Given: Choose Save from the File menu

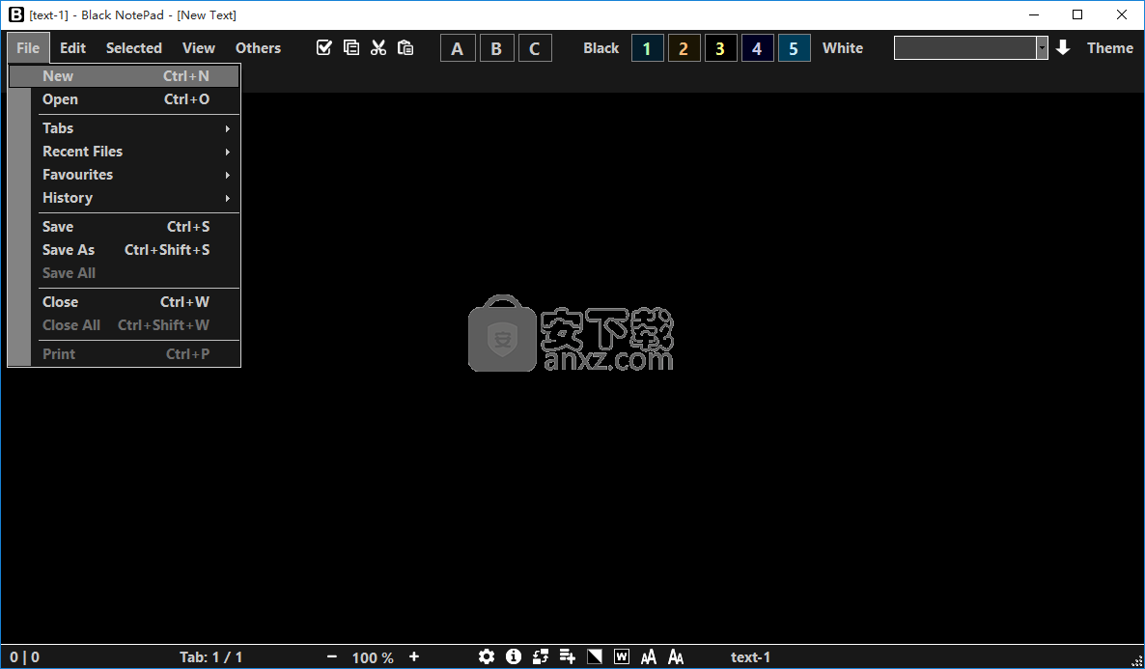Looking at the screenshot, I should pyautogui.click(x=125, y=227).
